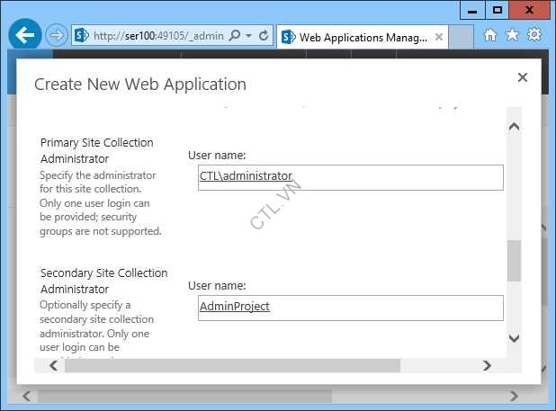Open the browser Home page icon
The height and width of the screenshot is (411, 556).
[x=490, y=35]
